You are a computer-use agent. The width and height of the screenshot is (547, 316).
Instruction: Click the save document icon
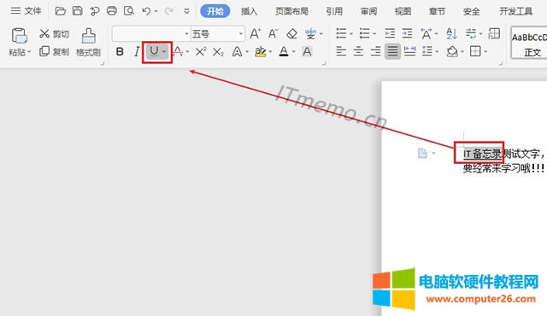point(77,11)
